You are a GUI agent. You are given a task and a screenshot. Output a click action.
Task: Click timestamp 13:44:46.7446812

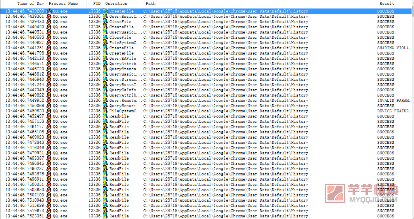(x=25, y=74)
